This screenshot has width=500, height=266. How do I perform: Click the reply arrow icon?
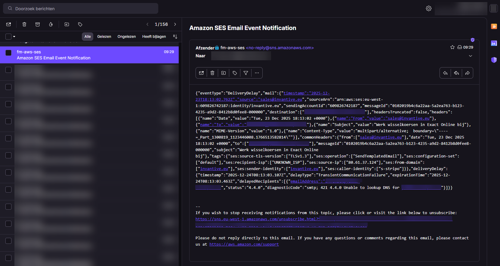445,73
